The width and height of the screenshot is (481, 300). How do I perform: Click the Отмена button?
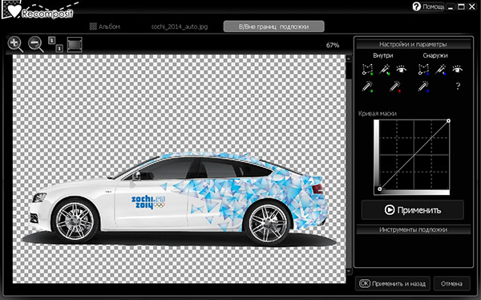[451, 283]
